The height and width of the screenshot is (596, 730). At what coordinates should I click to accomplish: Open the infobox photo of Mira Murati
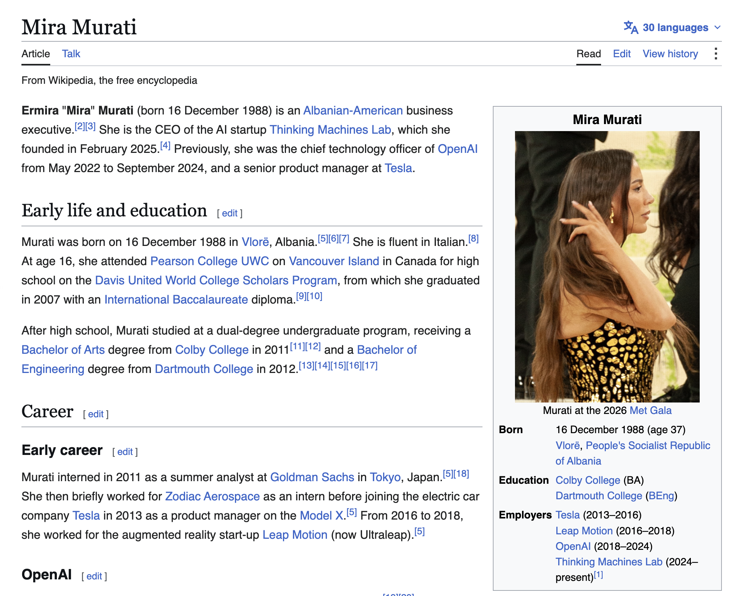coord(607,267)
